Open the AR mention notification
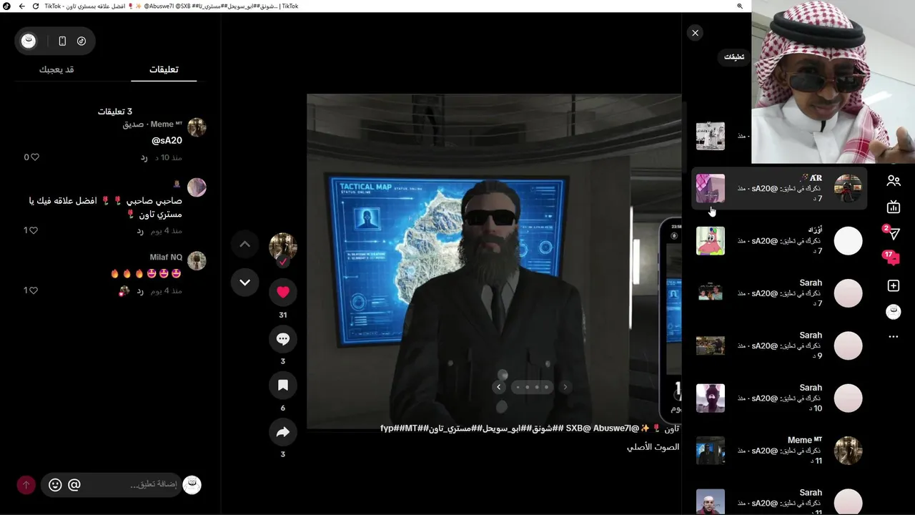This screenshot has width=915, height=515. pos(779,188)
